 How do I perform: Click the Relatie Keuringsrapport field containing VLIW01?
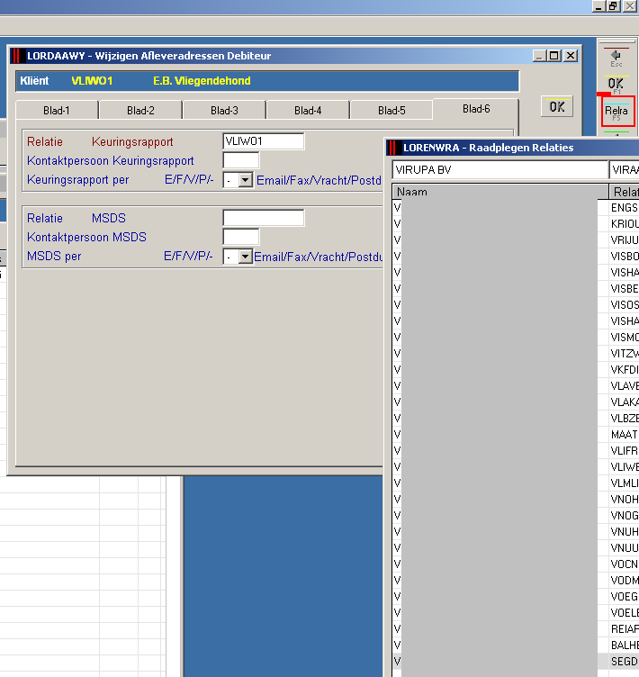click(264, 141)
